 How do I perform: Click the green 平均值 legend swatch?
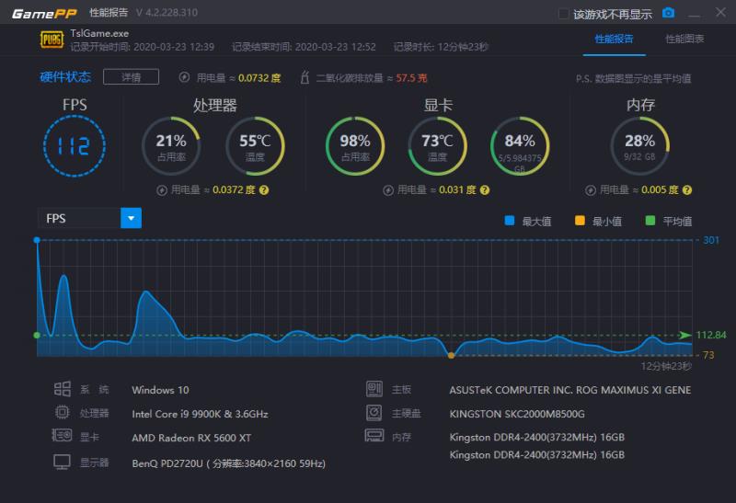coord(650,221)
